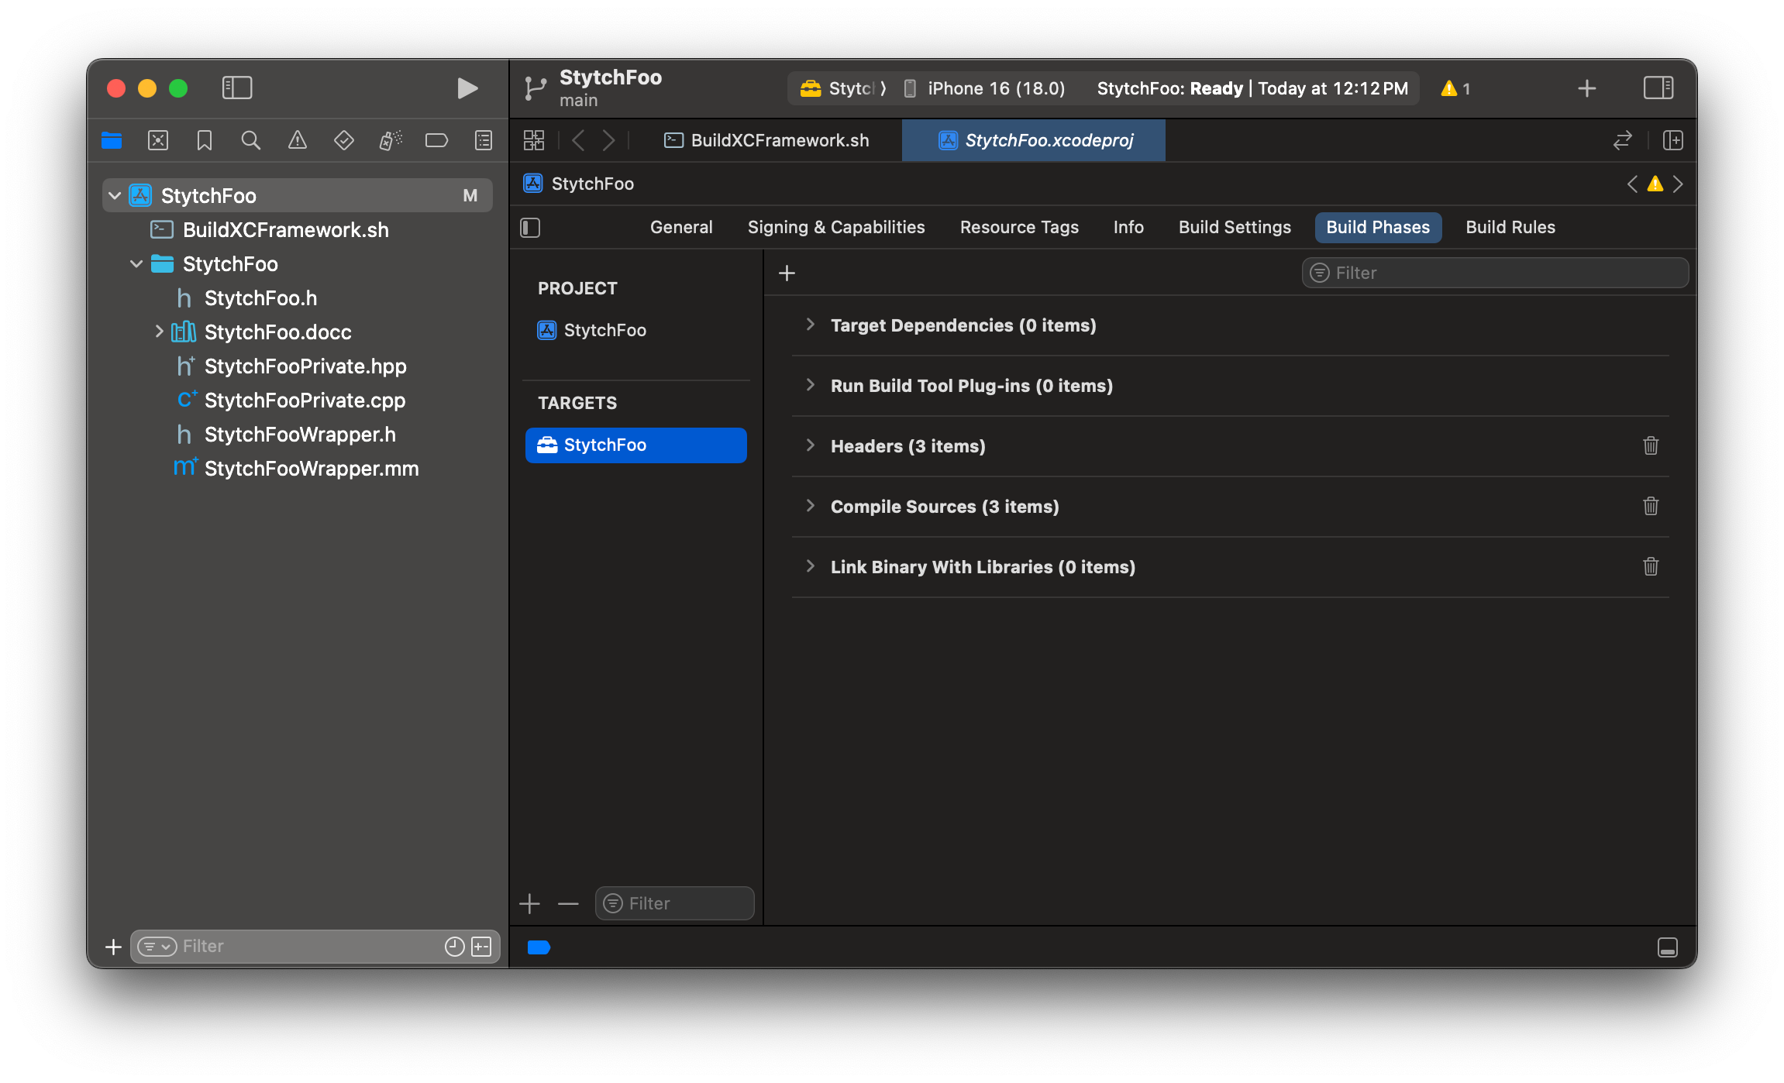Screen dimensions: 1784x1083
Task: Delete the Headers build phase
Action: coord(1650,445)
